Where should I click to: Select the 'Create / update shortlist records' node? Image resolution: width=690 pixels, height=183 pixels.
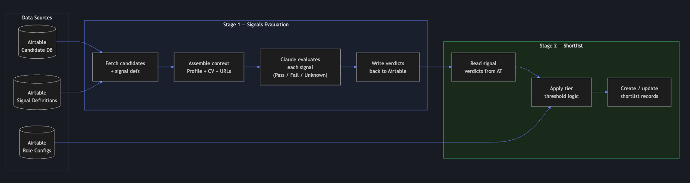(639, 92)
